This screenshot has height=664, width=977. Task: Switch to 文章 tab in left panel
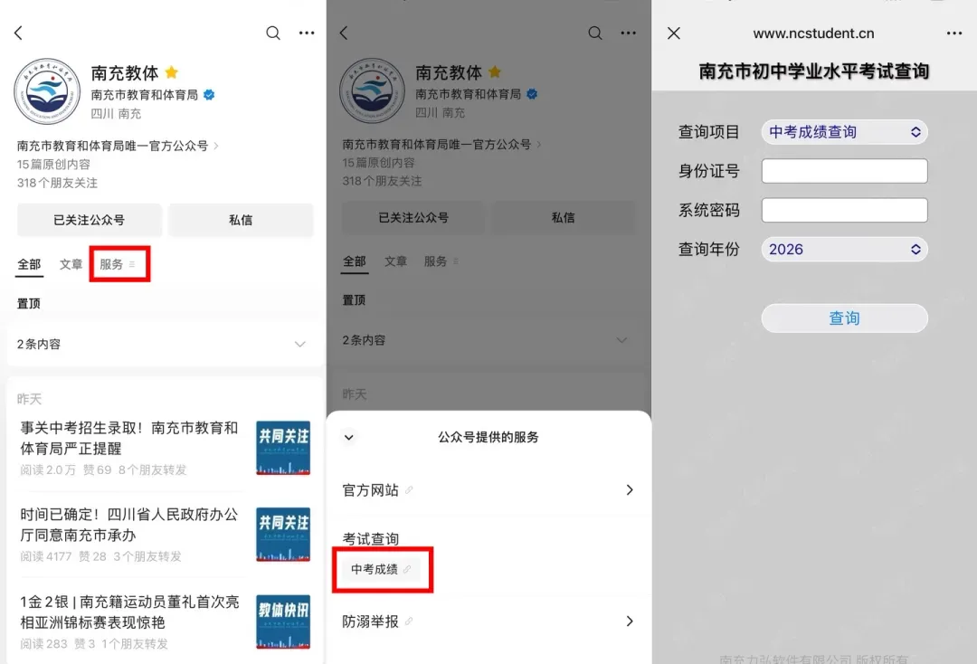[71, 264]
